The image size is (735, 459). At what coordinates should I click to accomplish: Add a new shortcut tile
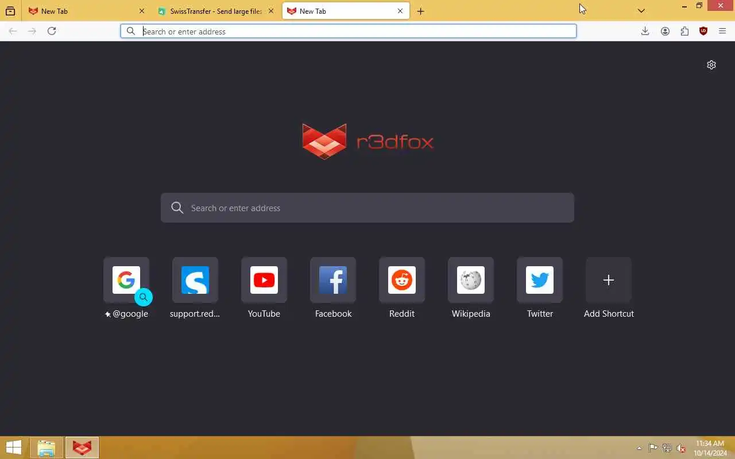coord(609,288)
